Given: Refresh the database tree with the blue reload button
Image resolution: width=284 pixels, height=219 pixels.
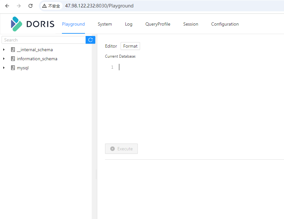Looking at the screenshot, I should coord(90,40).
